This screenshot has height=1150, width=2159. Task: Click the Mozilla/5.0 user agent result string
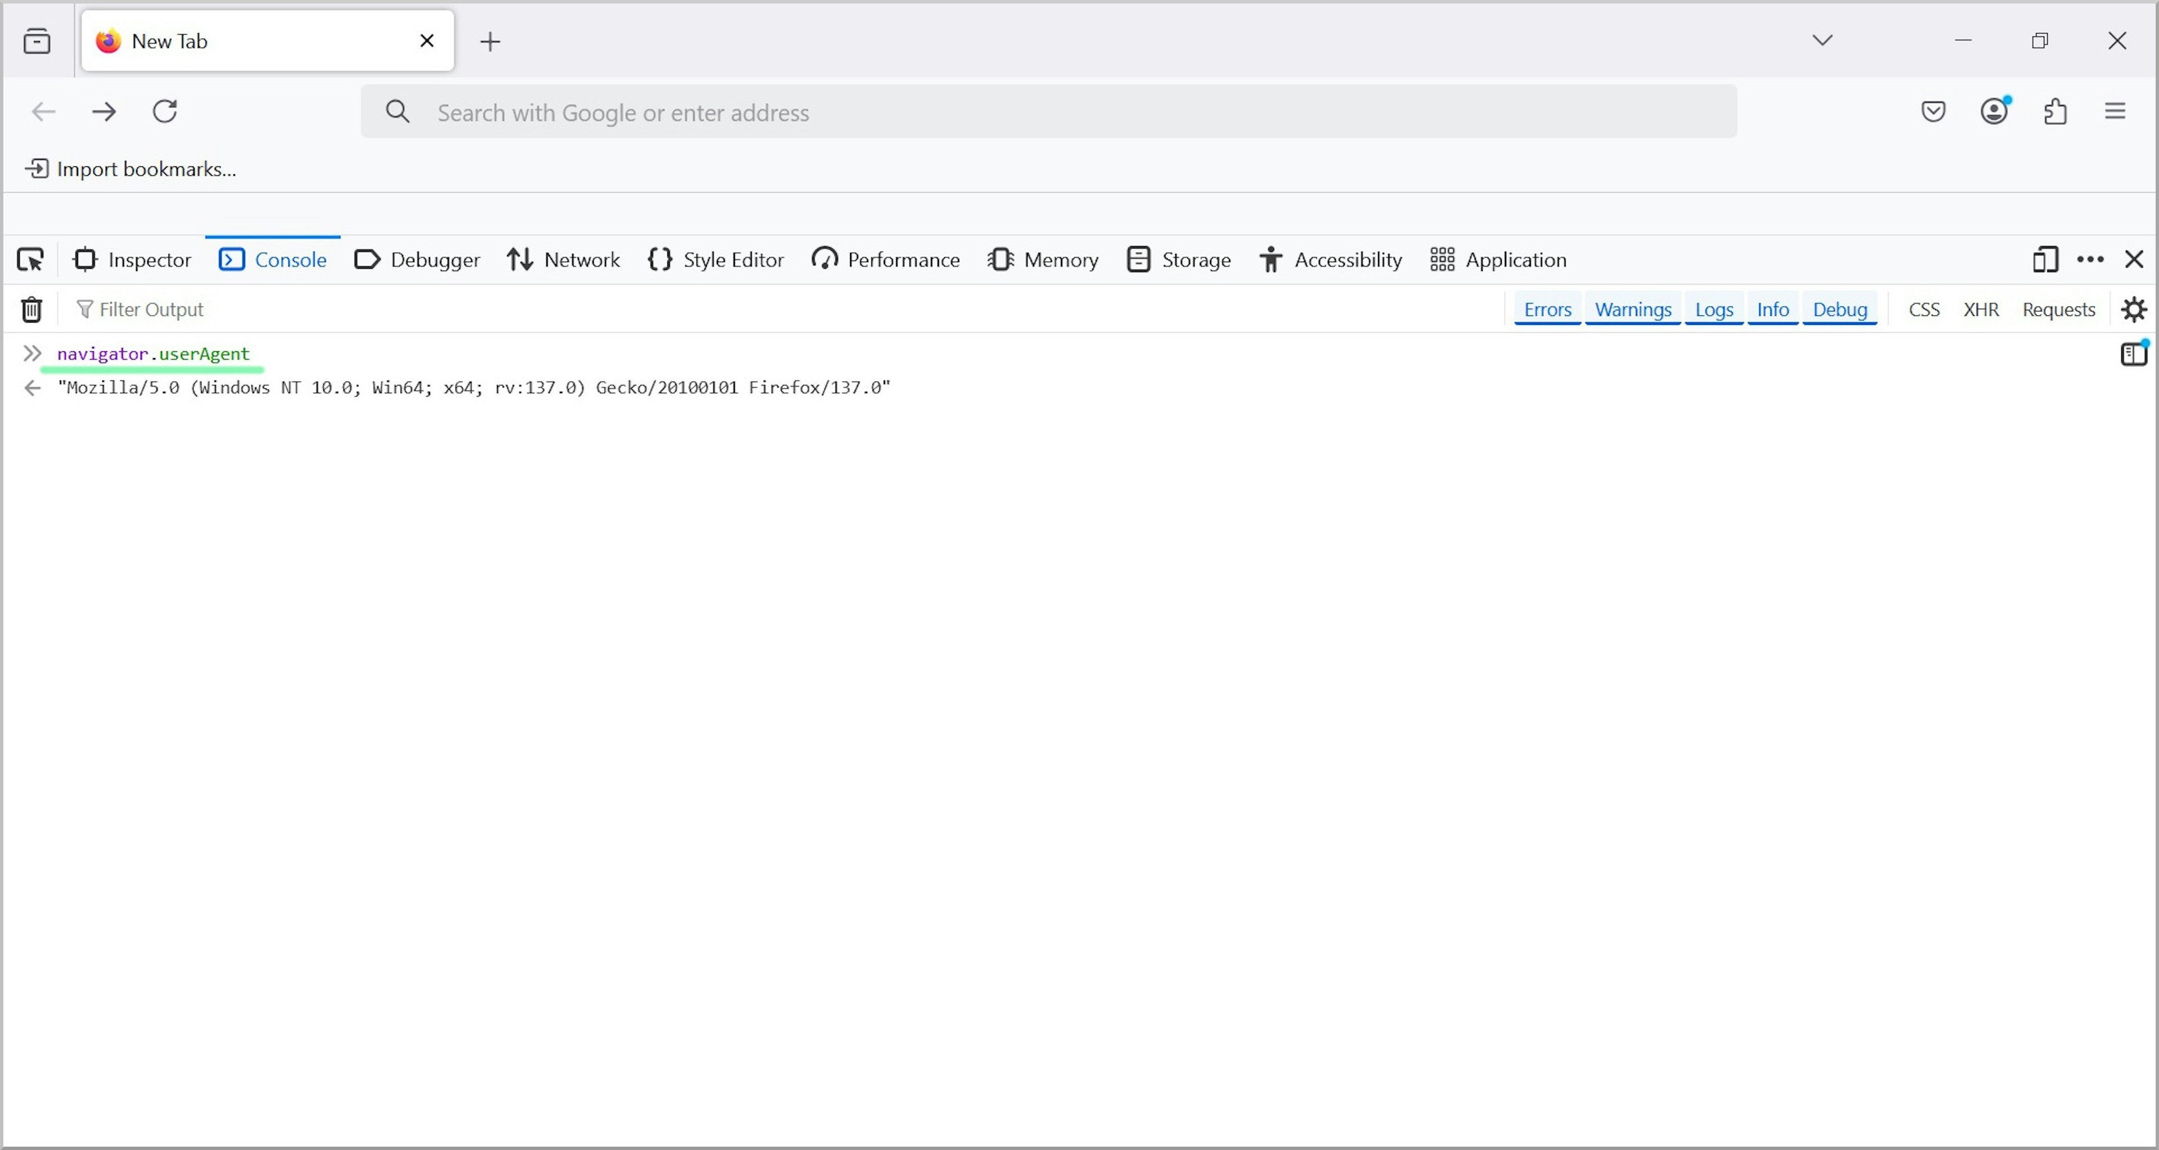473,387
